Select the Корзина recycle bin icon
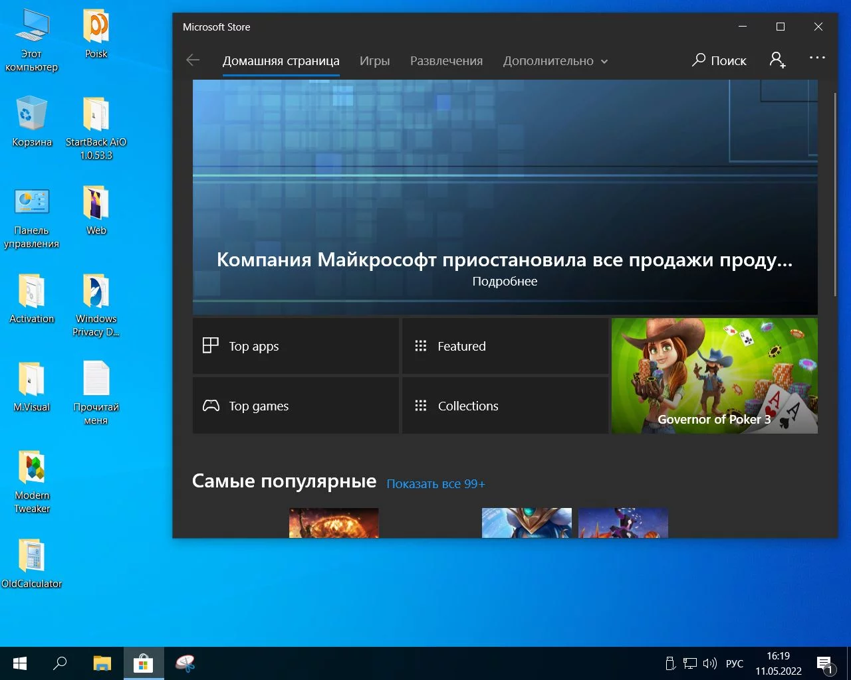Image resolution: width=851 pixels, height=680 pixels. coord(31,122)
